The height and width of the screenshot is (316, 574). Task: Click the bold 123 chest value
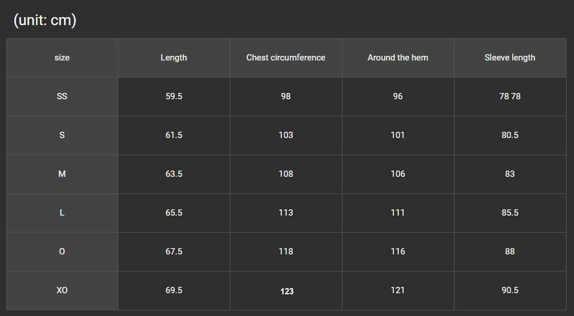coord(287,291)
